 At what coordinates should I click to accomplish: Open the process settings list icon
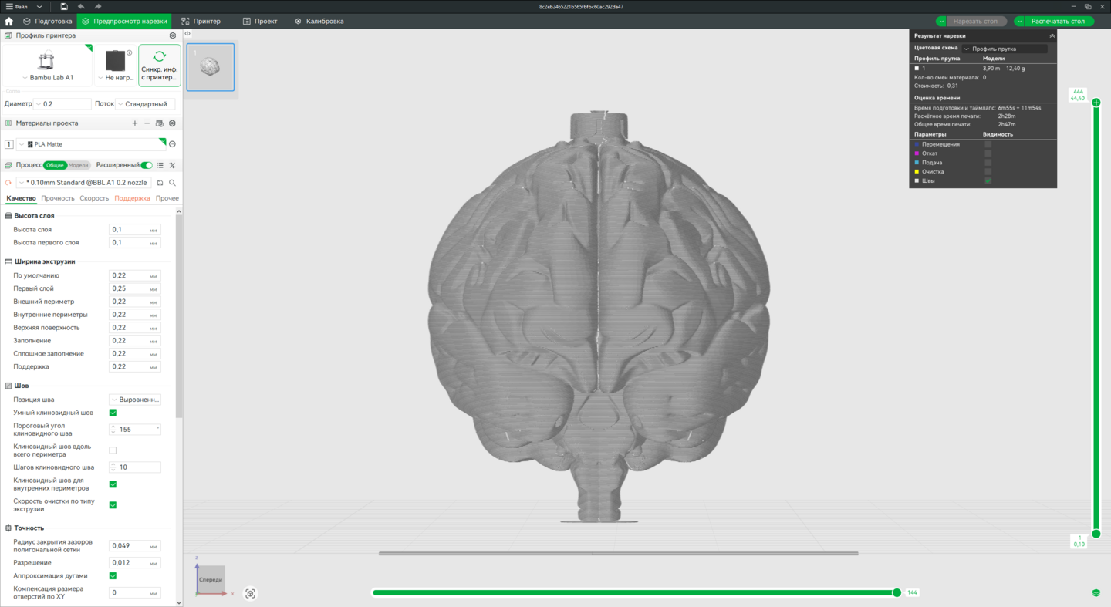(x=160, y=165)
